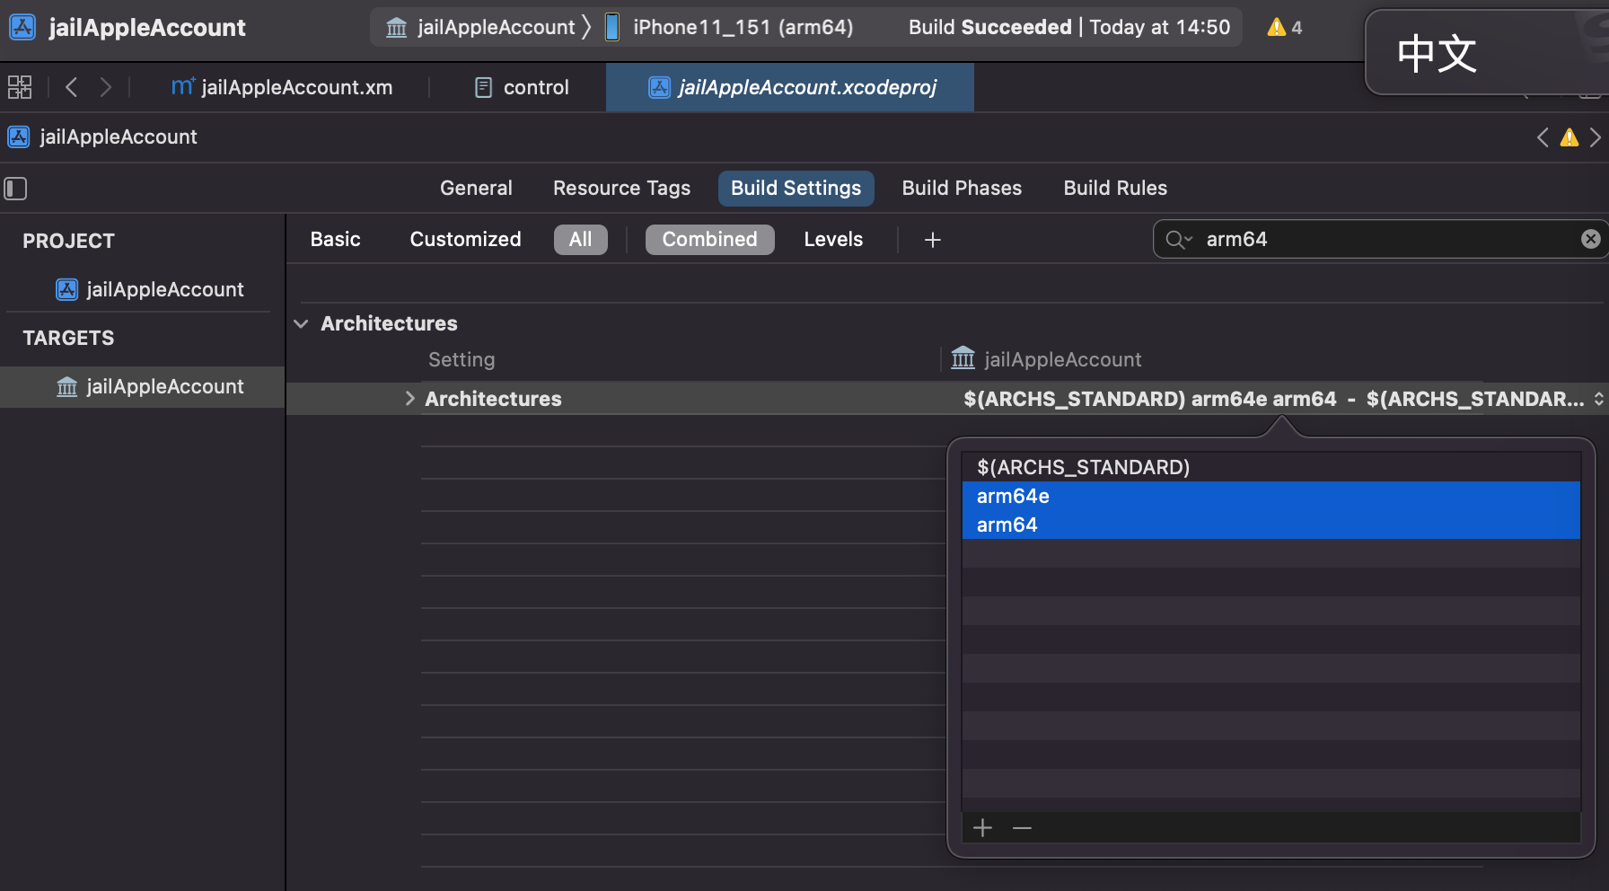Select the $(ARCHS_STANDARD) entry in popover

pyautogui.click(x=1270, y=467)
